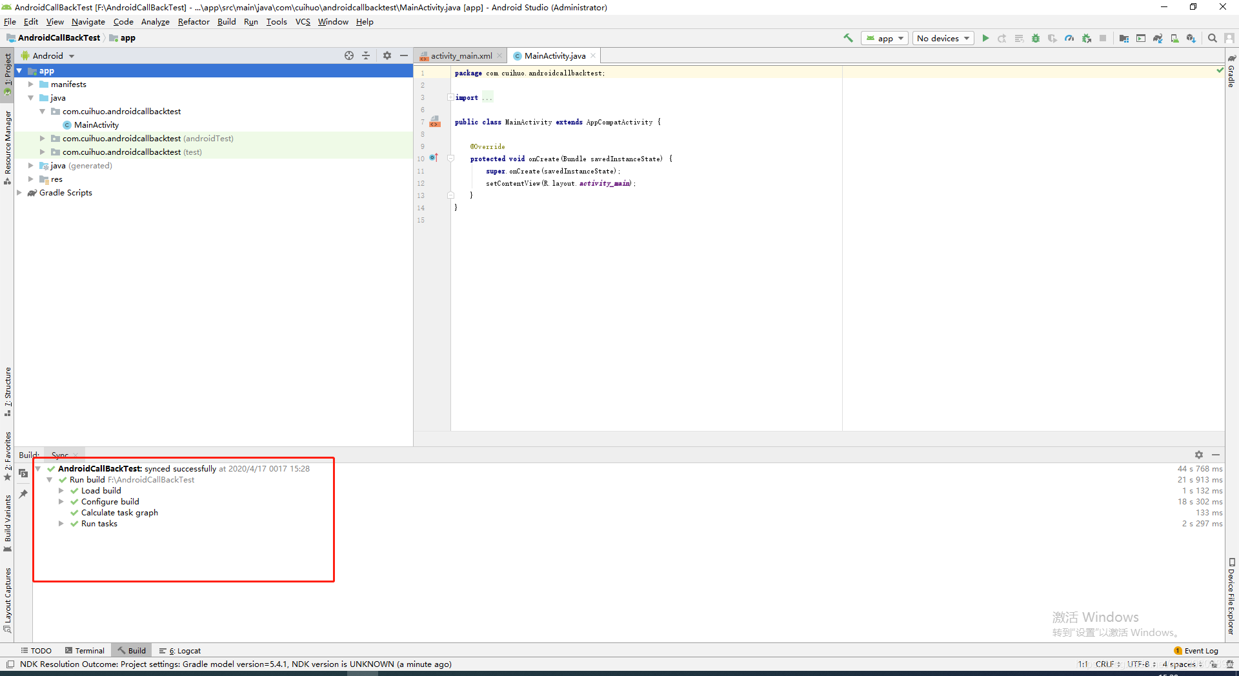The height and width of the screenshot is (676, 1239).
Task: Click the CRLF line separator indicator
Action: (1107, 664)
